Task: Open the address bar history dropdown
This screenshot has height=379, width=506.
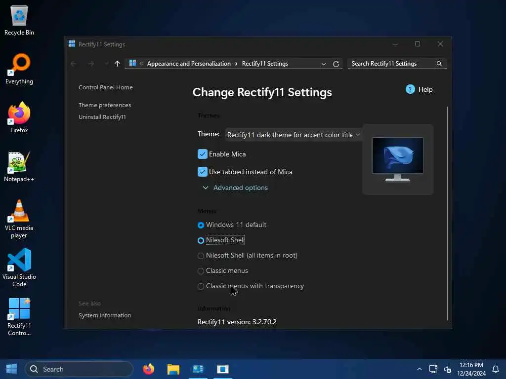Action: pyautogui.click(x=323, y=64)
